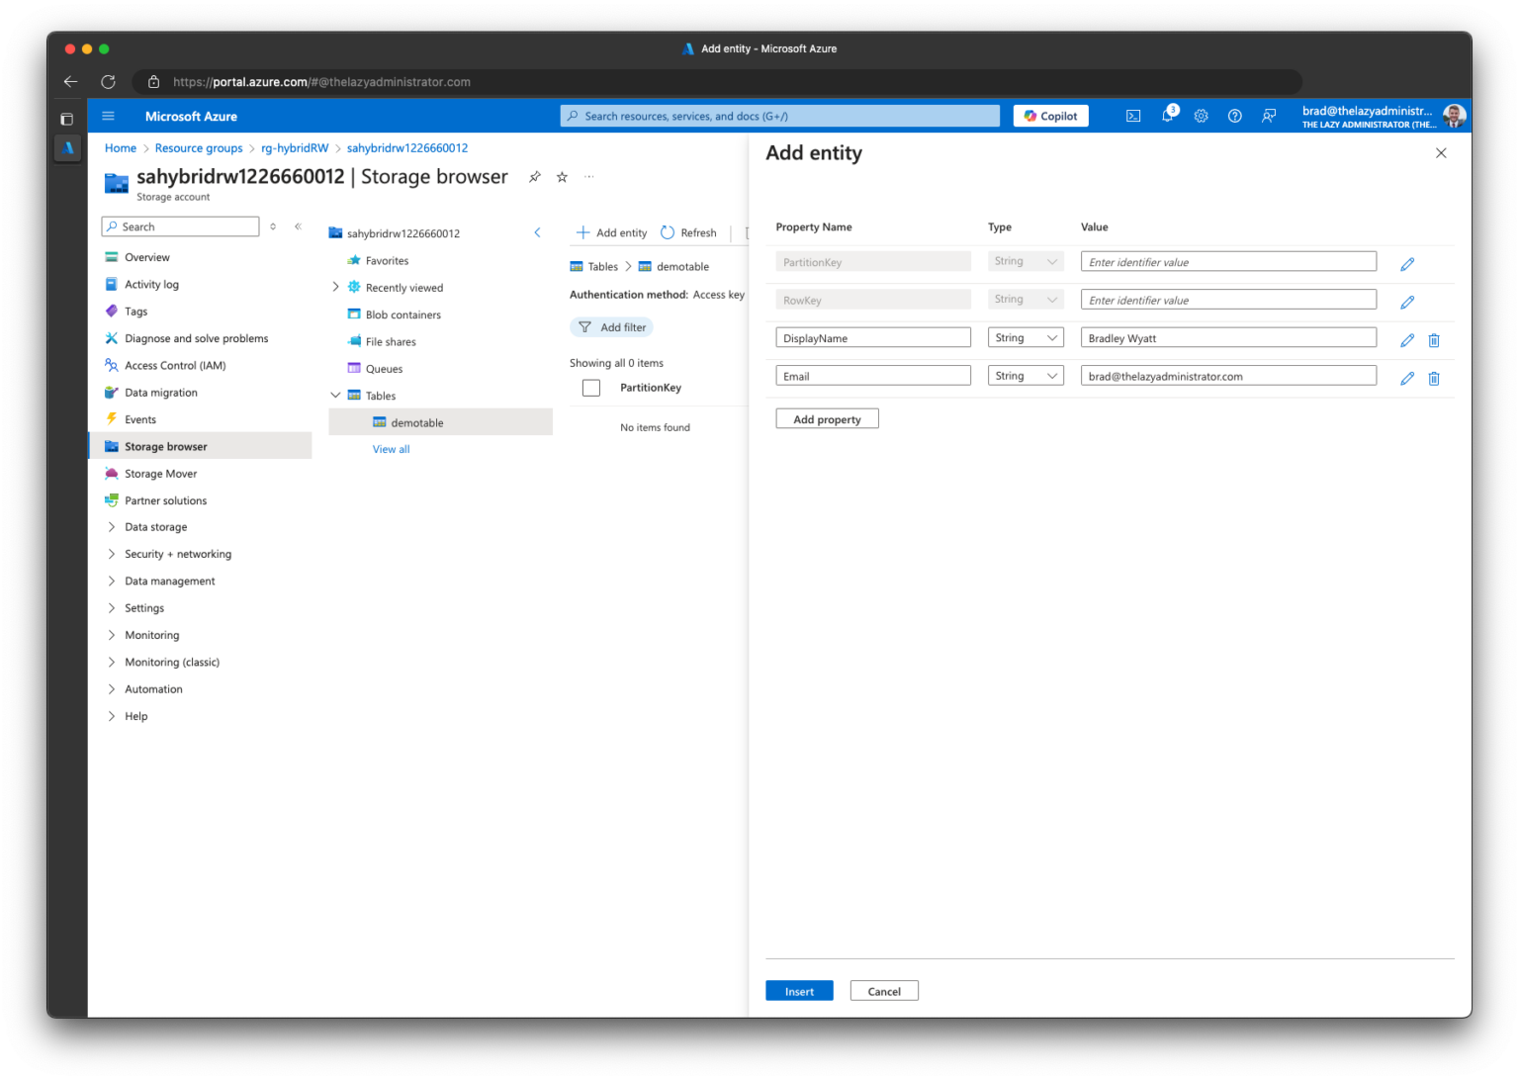The image size is (1519, 1080).
Task: Expand the Monitoring section
Action: (112, 635)
